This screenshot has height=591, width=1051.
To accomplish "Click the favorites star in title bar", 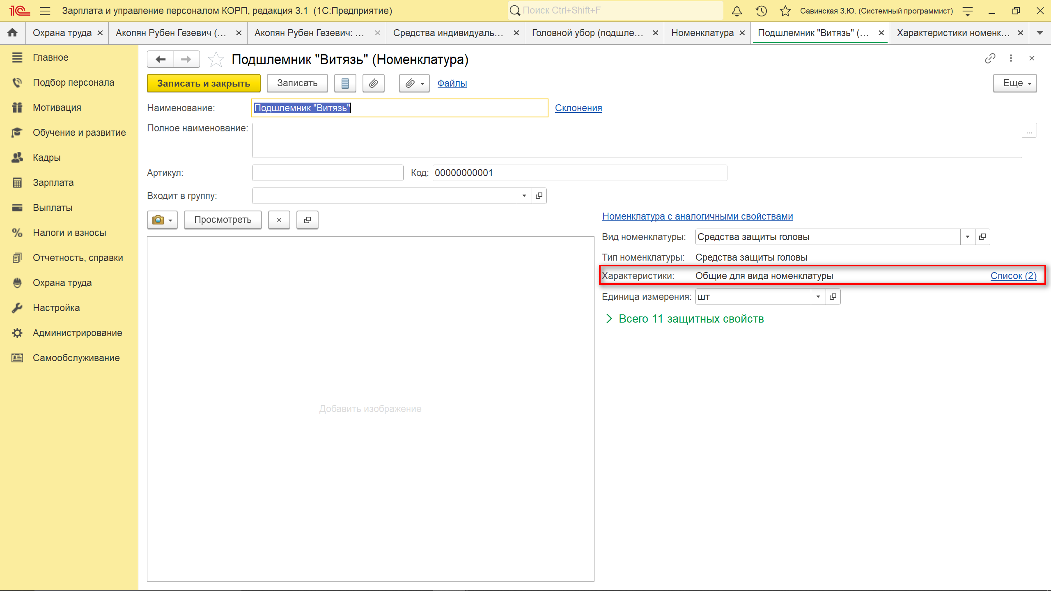I will coord(785,11).
